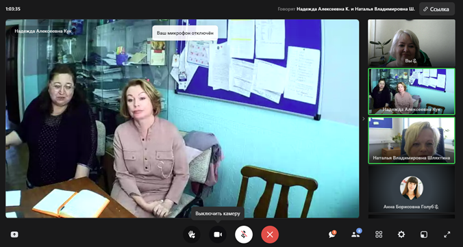Turn off the camera with video icon

click(218, 235)
